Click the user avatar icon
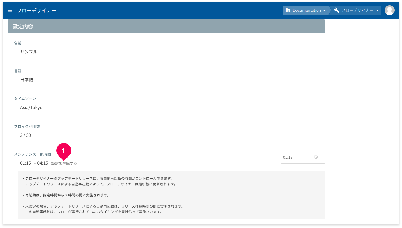This screenshot has width=402, height=228. 389,10
